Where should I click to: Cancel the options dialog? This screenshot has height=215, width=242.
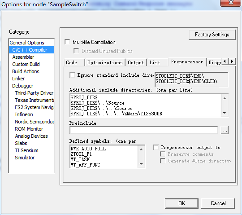click(218, 203)
